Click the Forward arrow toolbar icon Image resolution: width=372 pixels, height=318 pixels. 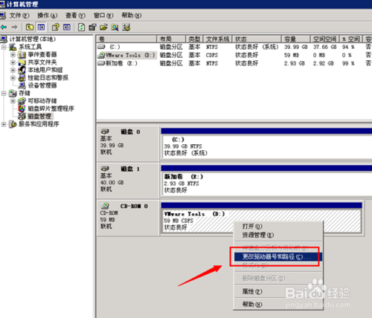coord(15,27)
